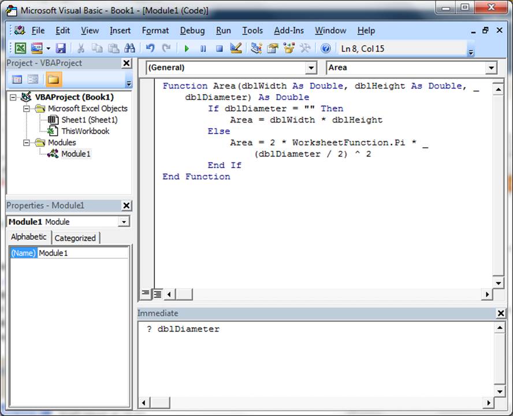Toggle Full Module View button
Viewport: 513px width, 416px height.
[x=158, y=294]
